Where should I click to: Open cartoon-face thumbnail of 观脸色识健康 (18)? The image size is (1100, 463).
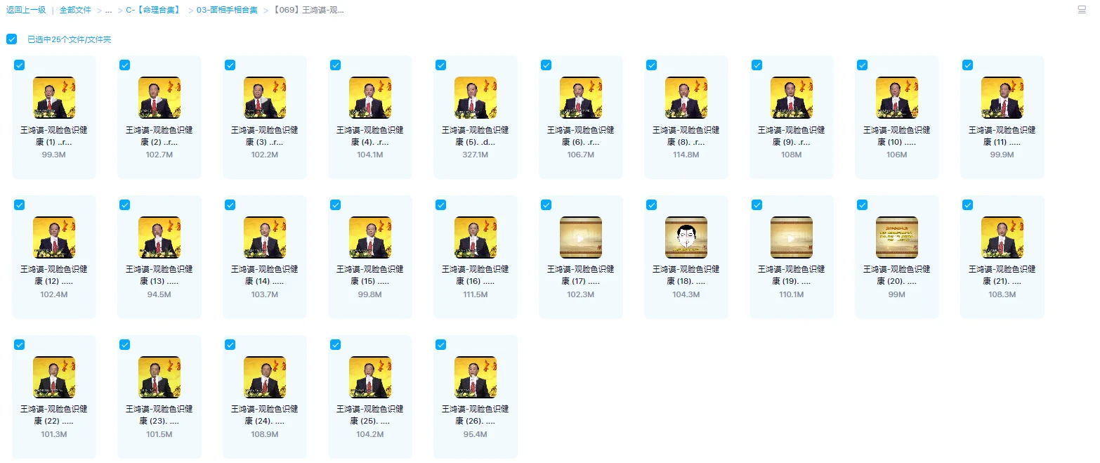point(686,237)
